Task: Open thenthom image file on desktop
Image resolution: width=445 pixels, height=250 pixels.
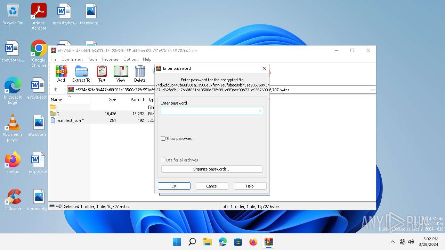Action: point(91,15)
